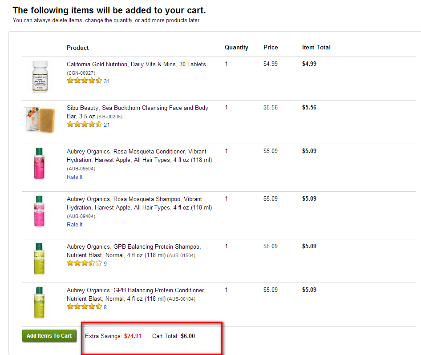The height and width of the screenshot is (355, 421).
Task: Click star rating of Daily Vits & Mins
Action: [85, 81]
